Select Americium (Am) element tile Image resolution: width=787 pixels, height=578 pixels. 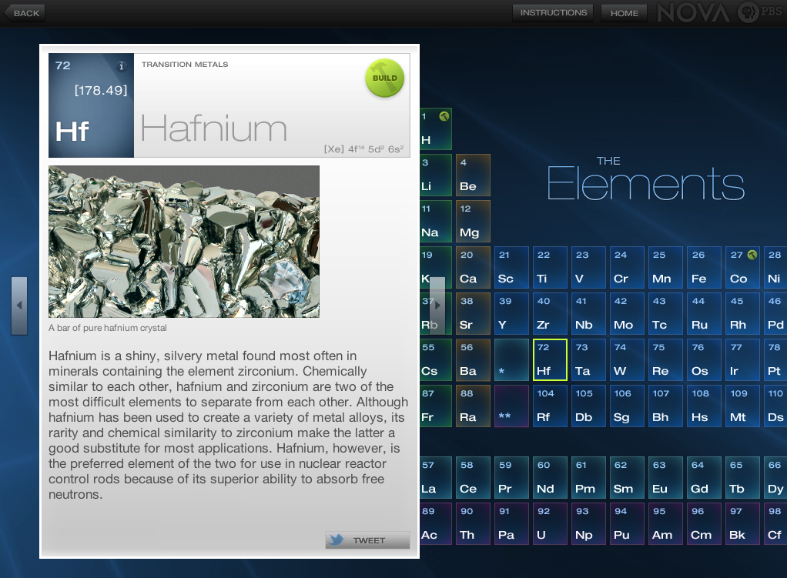665,524
